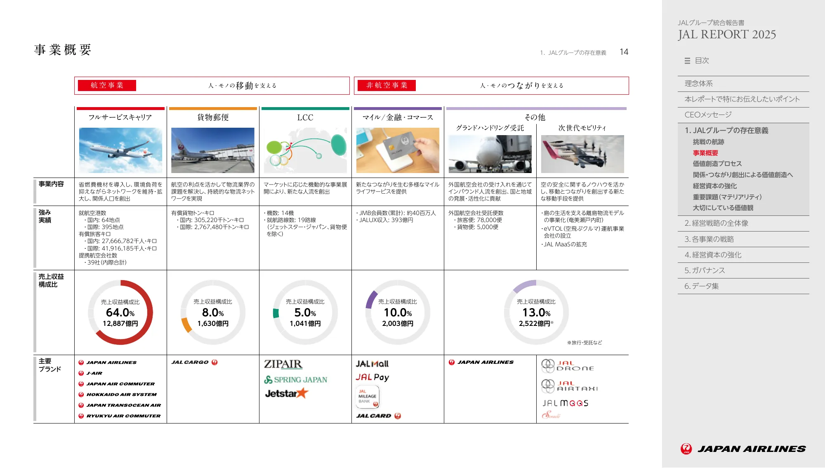Click the ※旅行・受託など footnote
The height and width of the screenshot is (468, 825).
tap(585, 343)
